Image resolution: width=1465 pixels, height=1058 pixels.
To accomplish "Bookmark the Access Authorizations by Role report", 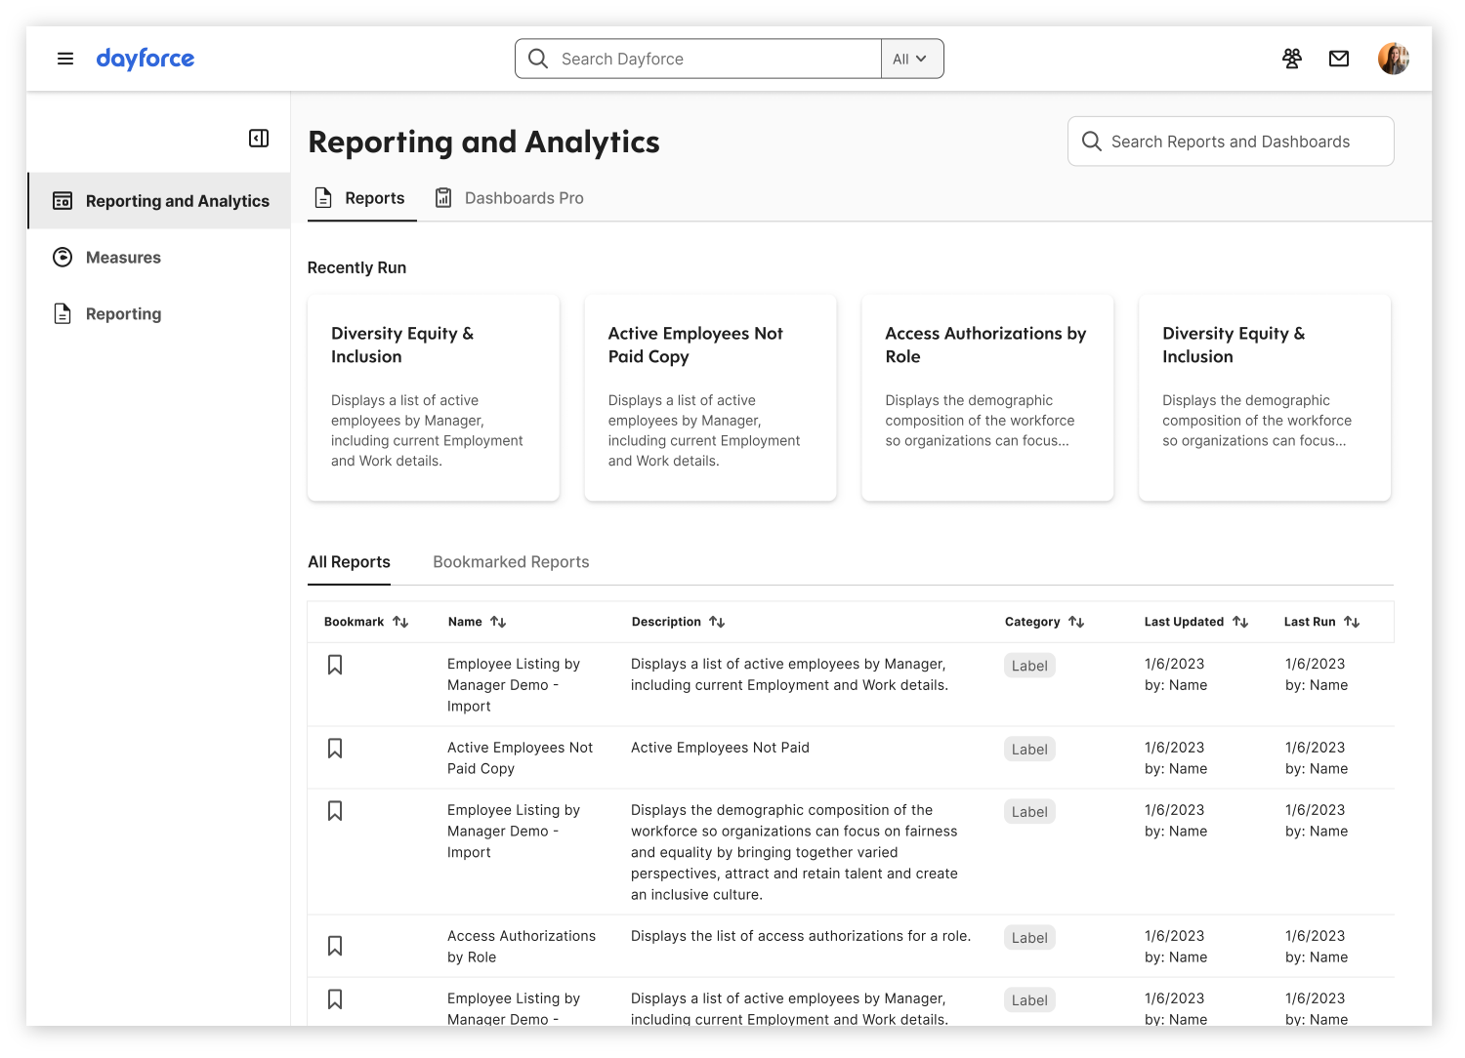I will tap(335, 946).
